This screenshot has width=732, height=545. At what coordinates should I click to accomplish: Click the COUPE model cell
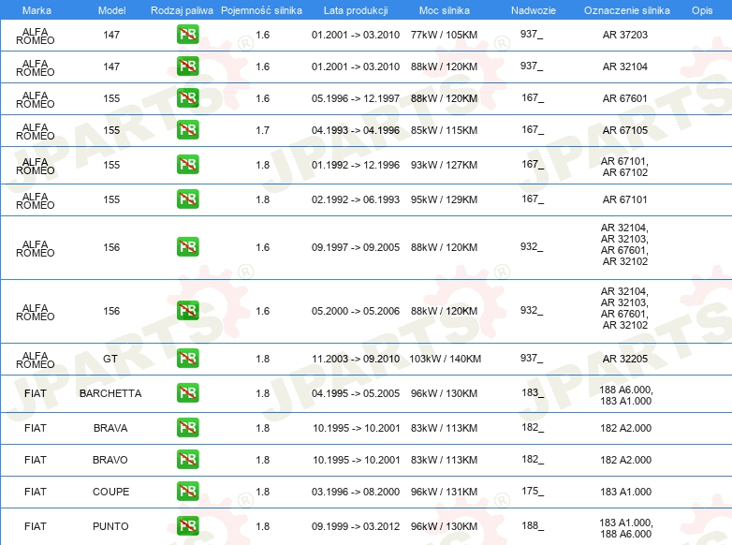coord(110,492)
